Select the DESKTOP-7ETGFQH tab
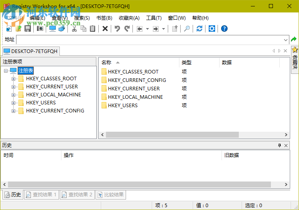The height and width of the screenshot is (210, 299). click(x=31, y=51)
